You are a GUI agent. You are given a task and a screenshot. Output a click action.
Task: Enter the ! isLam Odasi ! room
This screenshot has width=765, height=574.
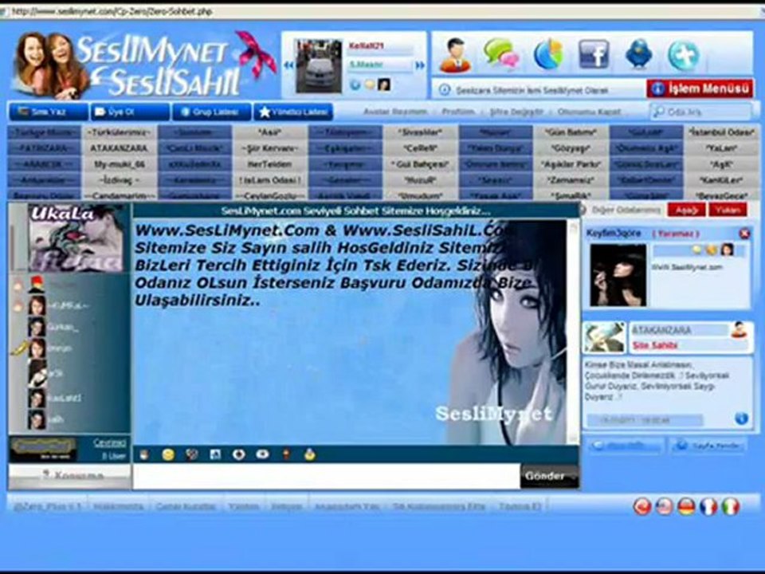270,181
